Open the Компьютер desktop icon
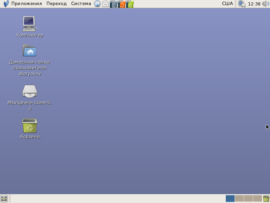Viewport: 270px width, 203px height. pos(30,24)
